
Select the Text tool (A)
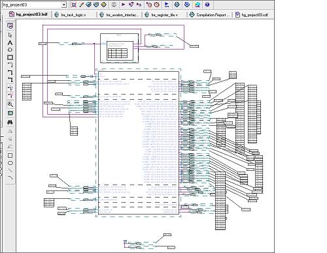[x=10, y=42]
